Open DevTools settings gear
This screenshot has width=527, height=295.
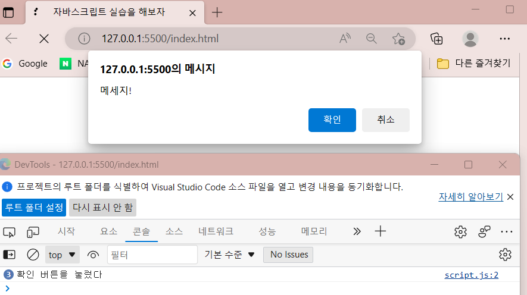coord(460,231)
